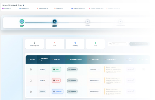Click the Dec 6, 2025 due date
The width and height of the screenshot is (155, 100).
point(131,69)
